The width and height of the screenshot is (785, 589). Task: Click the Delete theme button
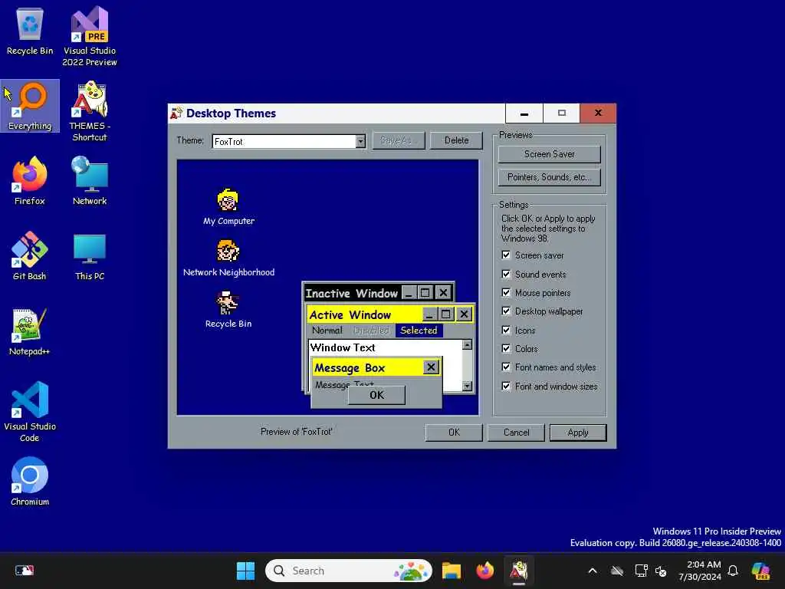[456, 141]
